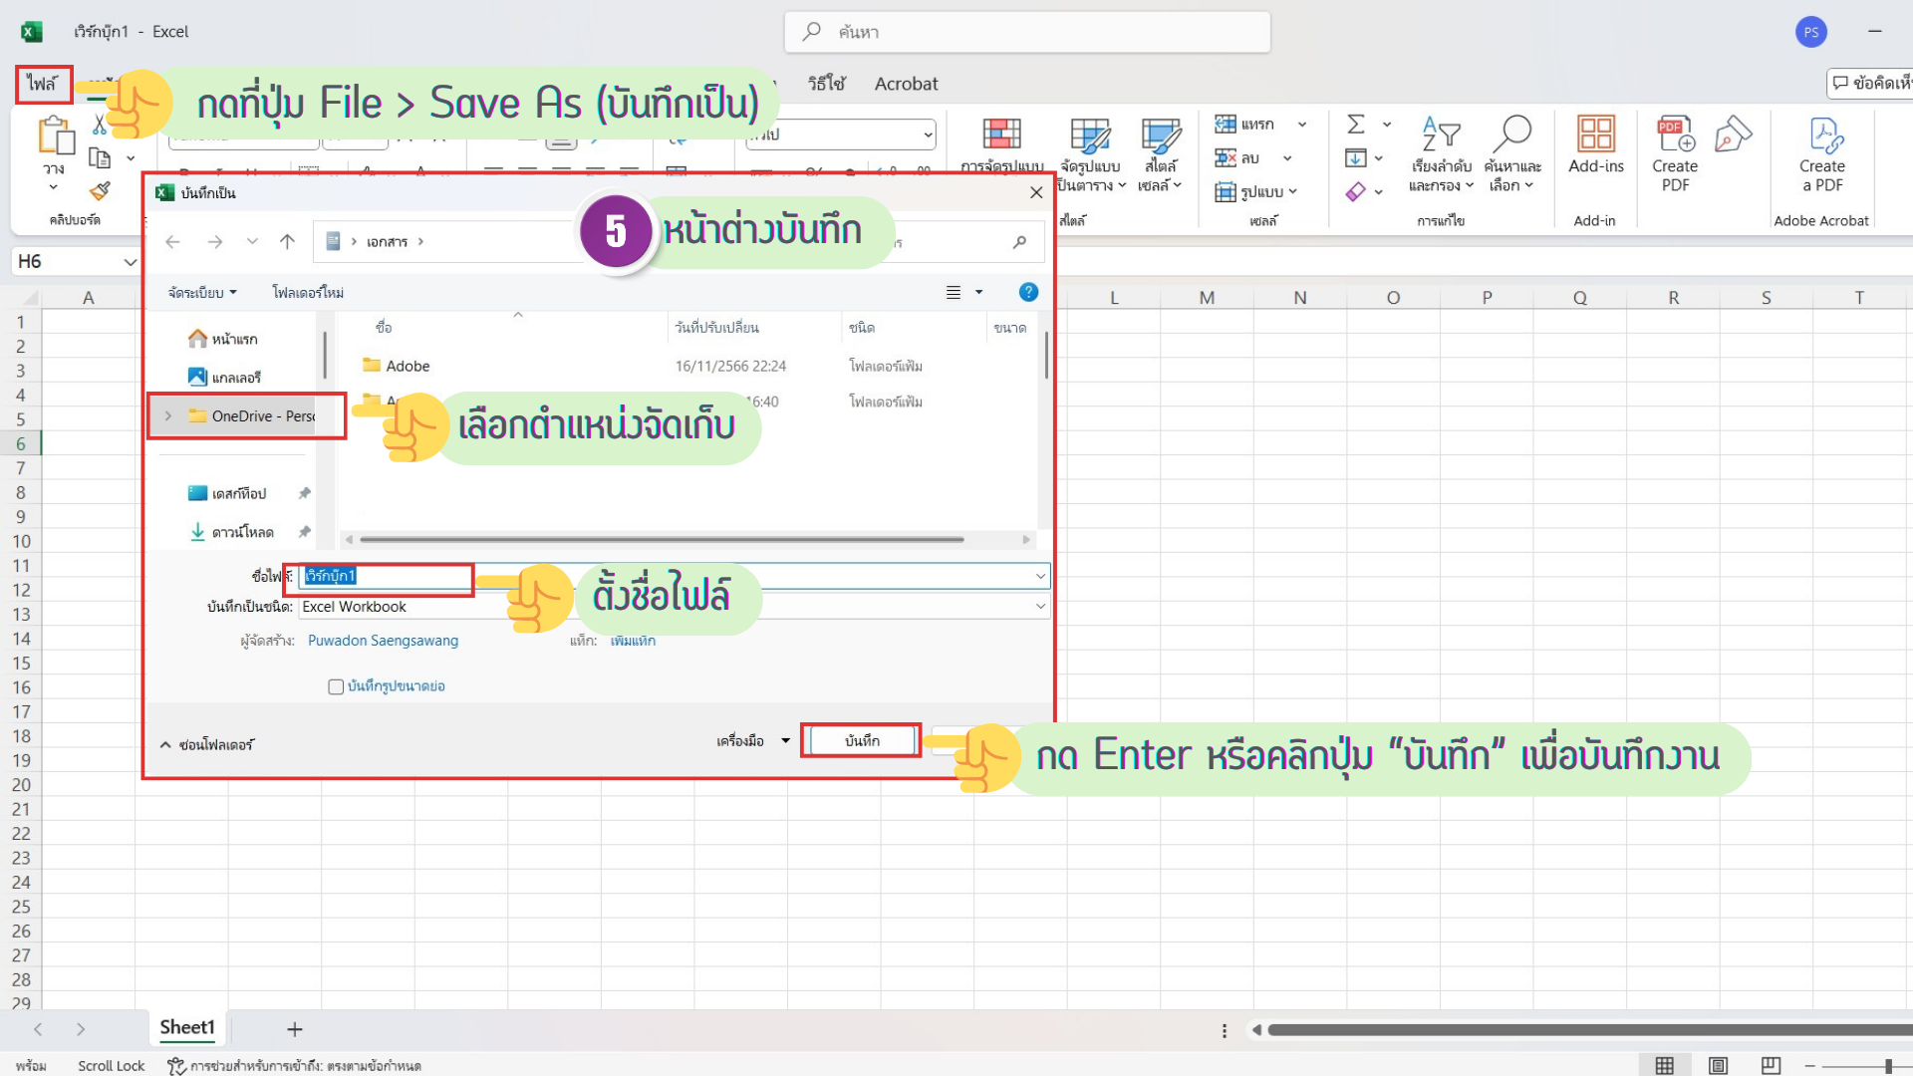The image size is (1913, 1076).
Task: Click the ชื่อ (Name) column header
Action: 384,328
